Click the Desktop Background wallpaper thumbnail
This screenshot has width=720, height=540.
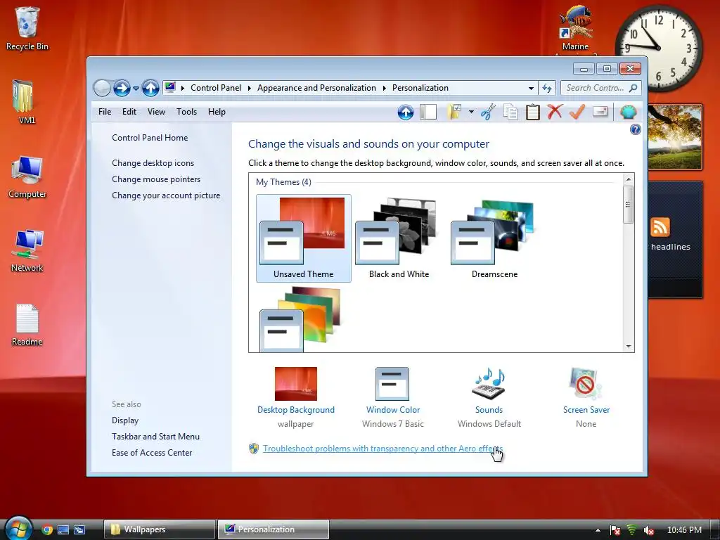[296, 384]
